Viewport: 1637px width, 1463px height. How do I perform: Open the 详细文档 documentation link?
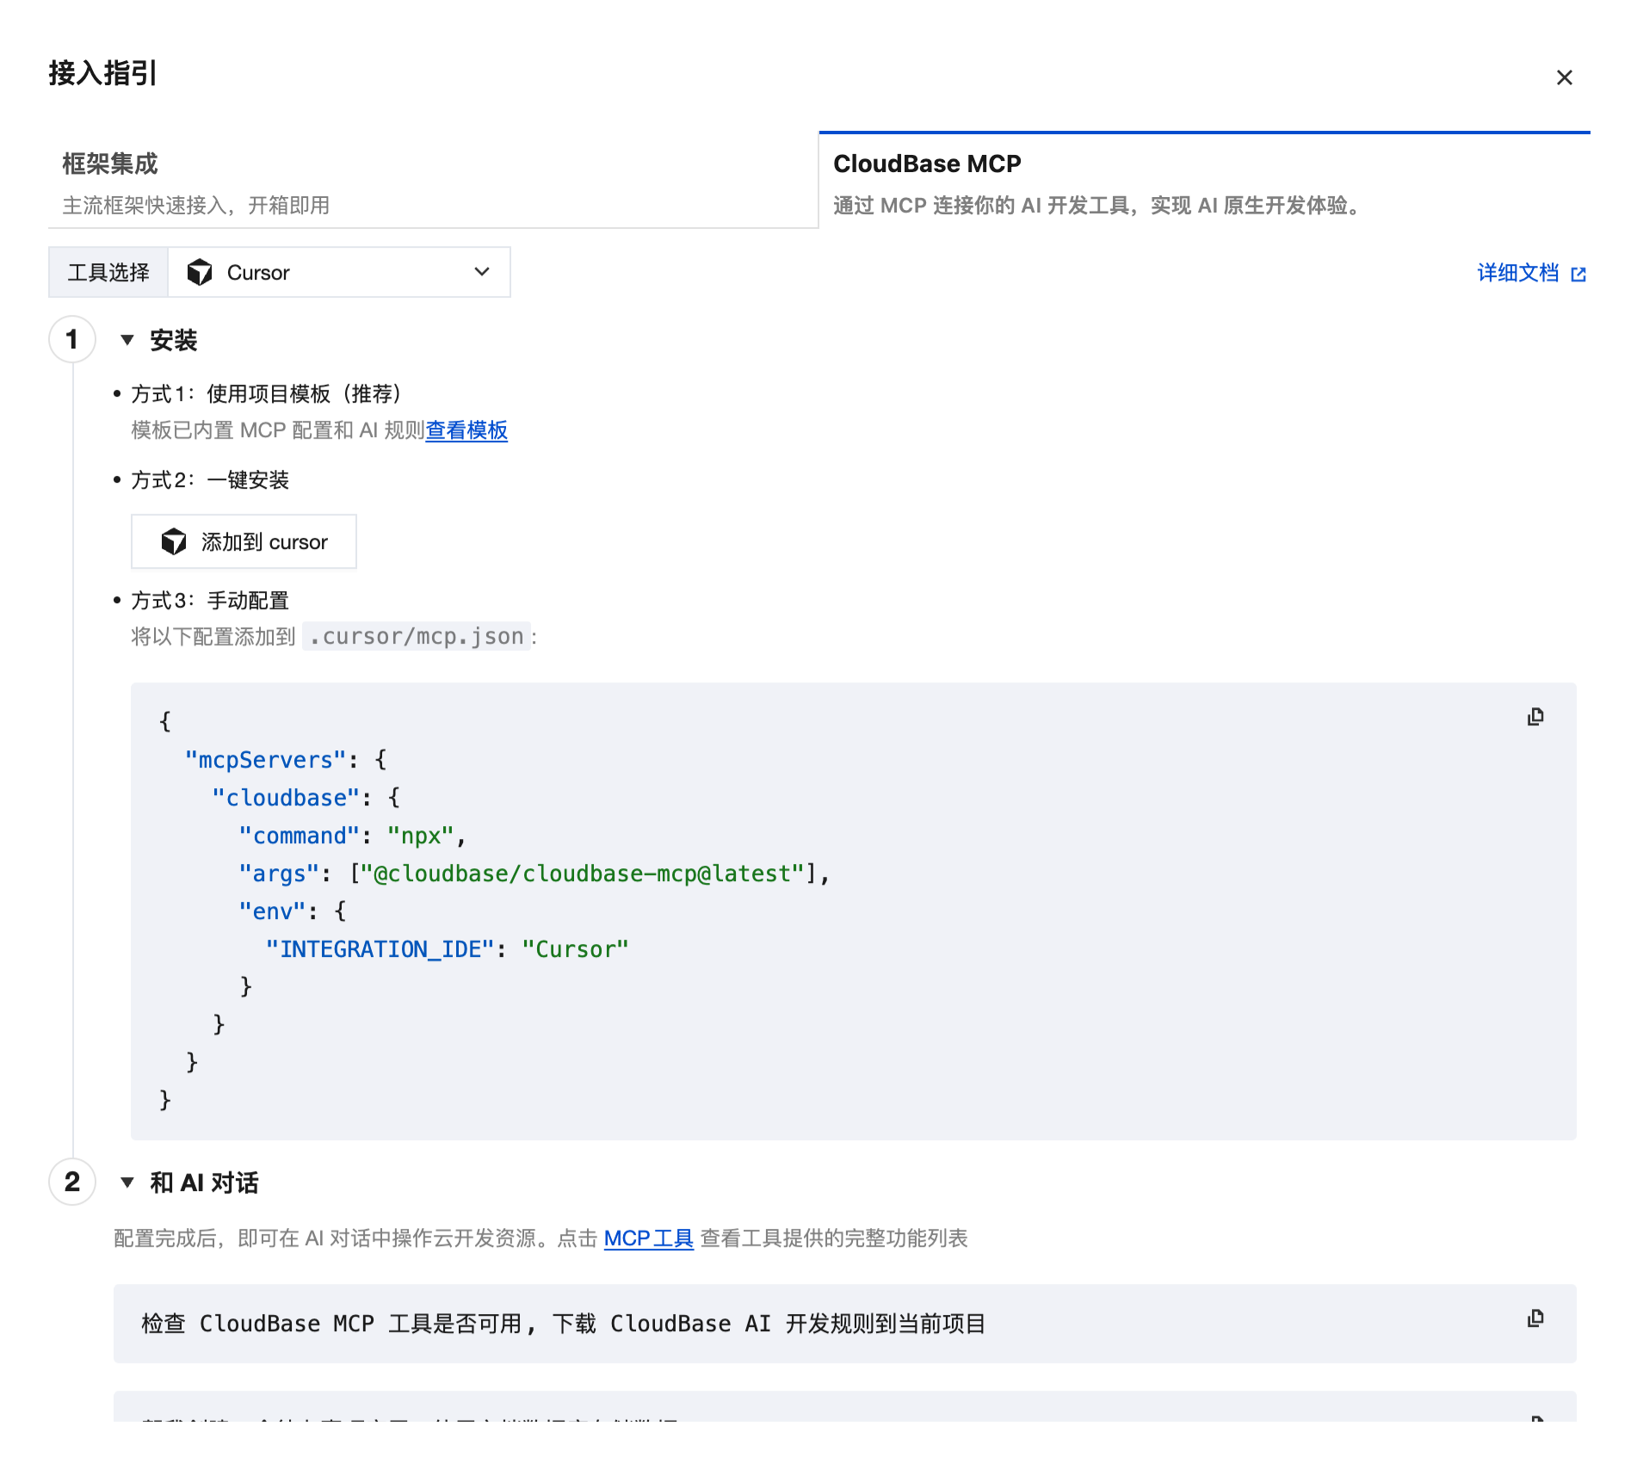tap(1517, 274)
